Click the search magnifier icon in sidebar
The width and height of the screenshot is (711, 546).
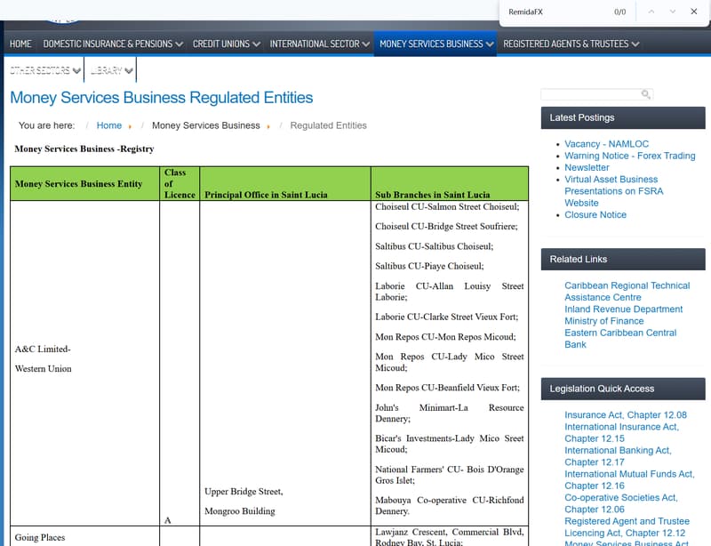pos(646,94)
